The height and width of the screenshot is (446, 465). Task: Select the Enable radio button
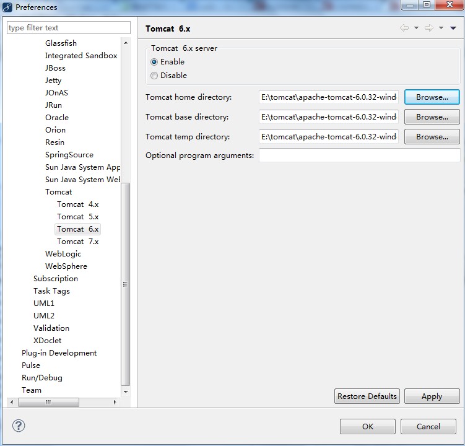point(154,62)
